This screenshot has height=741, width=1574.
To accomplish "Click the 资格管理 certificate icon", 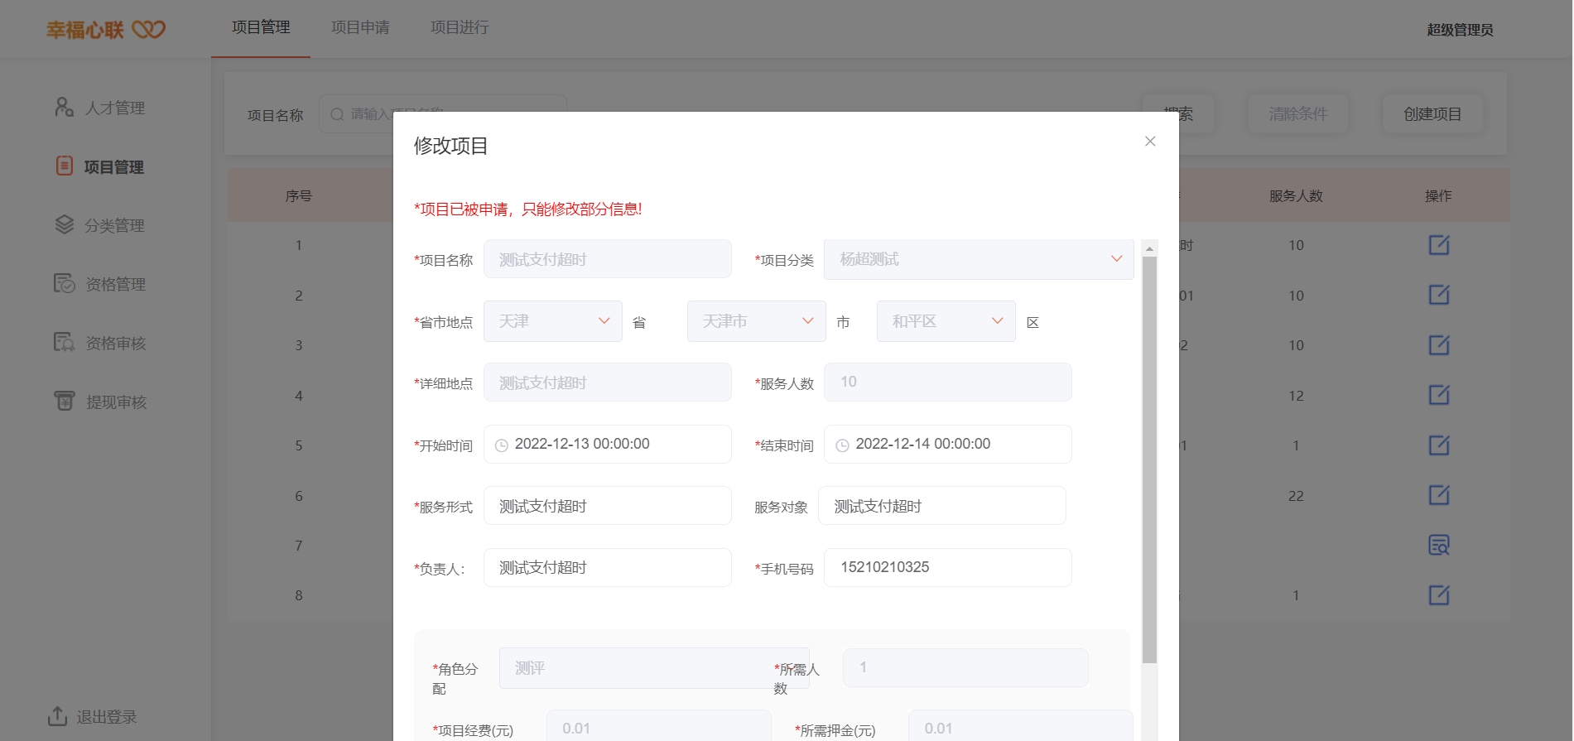I will [x=65, y=283].
